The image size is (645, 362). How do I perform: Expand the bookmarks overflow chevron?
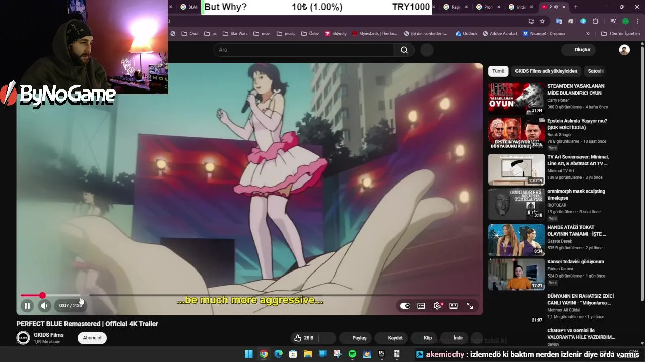[x=588, y=34]
